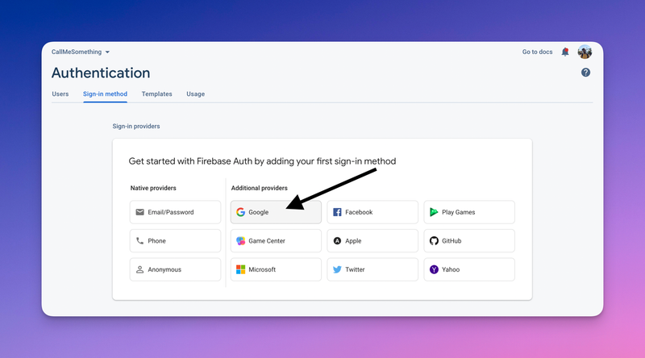
Task: Add Facebook sign-in provider
Action: (372, 212)
